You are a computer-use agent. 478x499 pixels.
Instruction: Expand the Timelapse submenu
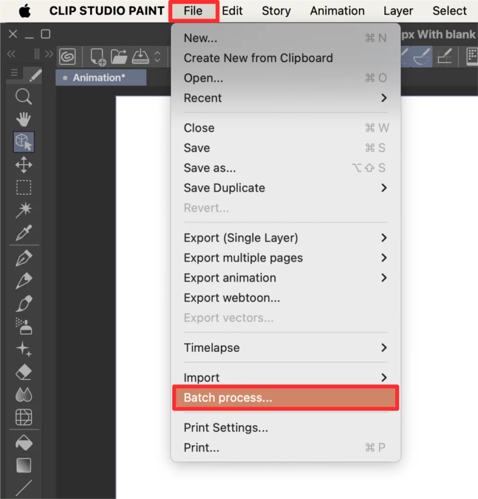point(286,348)
